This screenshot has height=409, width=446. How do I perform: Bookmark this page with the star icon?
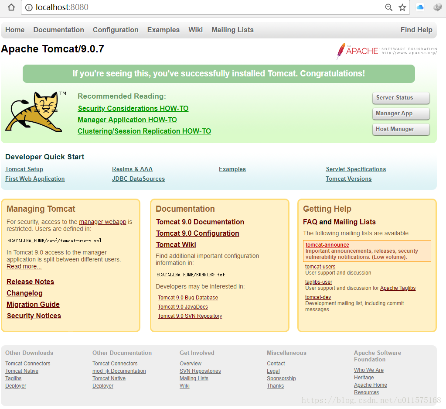[x=402, y=7]
